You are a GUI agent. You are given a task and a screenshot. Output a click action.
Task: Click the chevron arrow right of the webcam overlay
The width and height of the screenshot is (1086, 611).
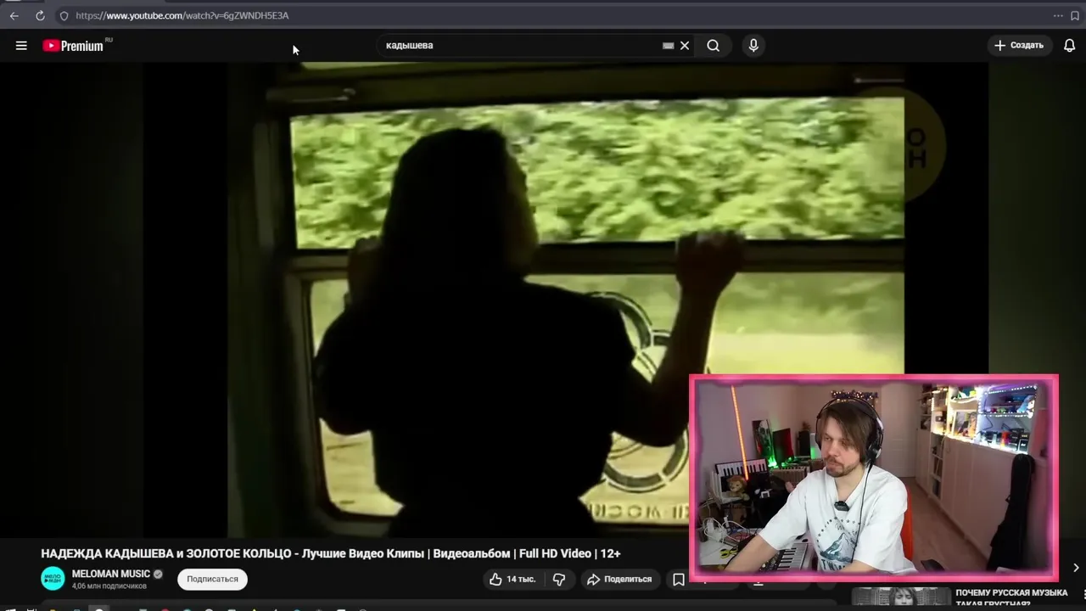[x=1076, y=568]
